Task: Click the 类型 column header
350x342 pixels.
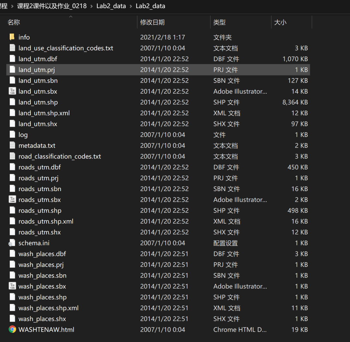Action: point(219,22)
